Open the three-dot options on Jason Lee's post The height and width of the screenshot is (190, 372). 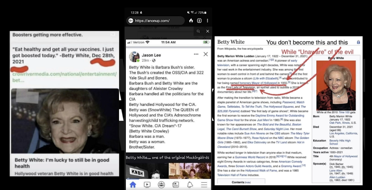[x=196, y=54]
